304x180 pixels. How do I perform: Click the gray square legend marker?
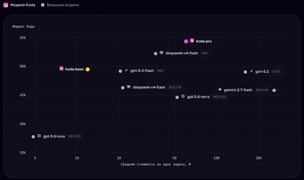[43, 5]
